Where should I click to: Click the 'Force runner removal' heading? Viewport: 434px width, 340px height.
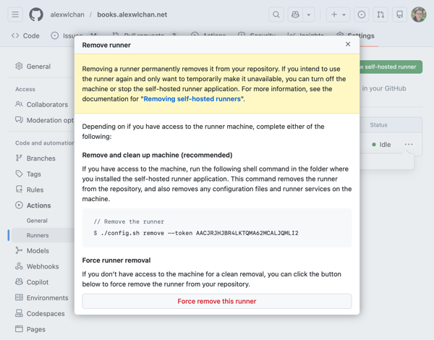[x=116, y=260]
